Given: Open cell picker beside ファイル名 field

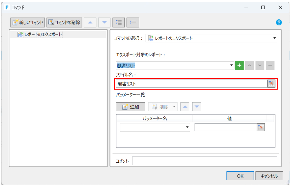Looking at the screenshot, I should (271, 84).
